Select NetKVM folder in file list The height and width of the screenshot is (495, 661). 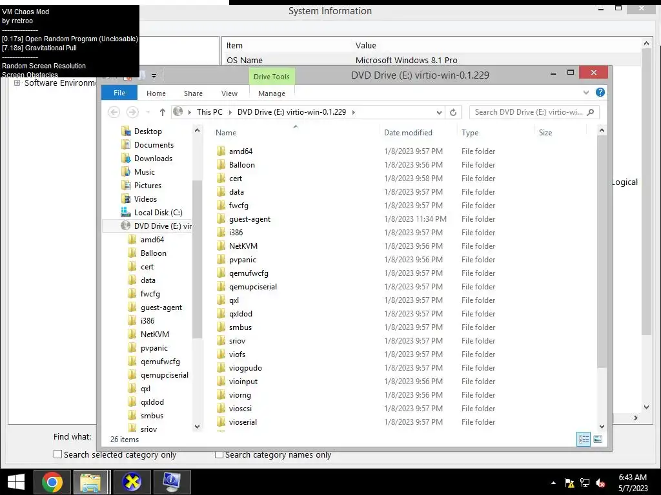point(243,246)
